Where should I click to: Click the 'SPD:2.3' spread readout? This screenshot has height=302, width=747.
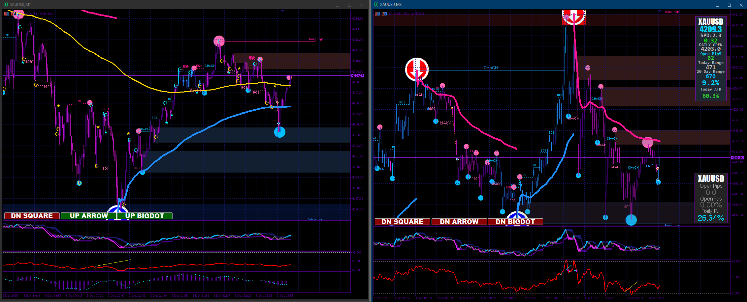pyautogui.click(x=711, y=36)
